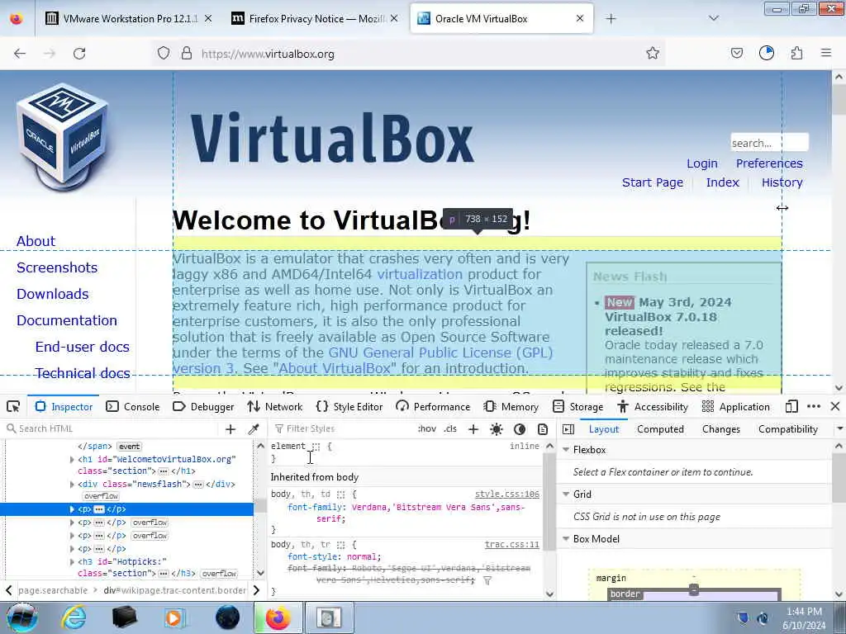This screenshot has width=846, height=634.
Task: Open trac.css:11 source link
Action: coord(511,545)
